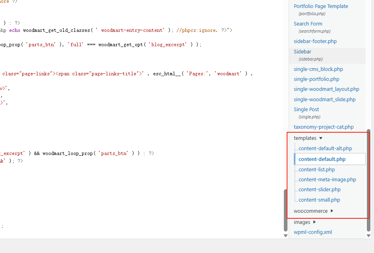Image resolution: width=374 pixels, height=253 pixels.
Task: Select content-default.php in file list
Action: (322, 159)
